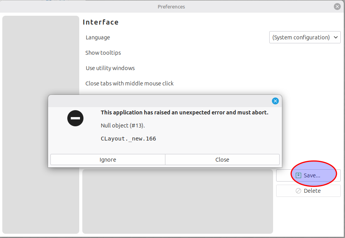Select the Use utility windows option label
The width and height of the screenshot is (345, 238).
point(110,68)
